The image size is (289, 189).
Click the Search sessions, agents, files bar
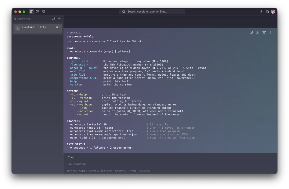click(x=152, y=12)
